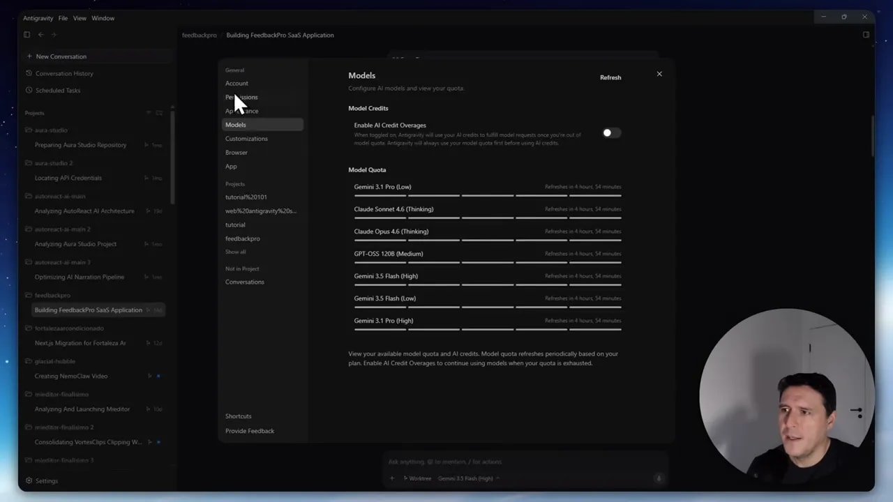Click the fortalezaarcondicionado folder icon
This screenshot has width=893, height=502.
pyautogui.click(x=29, y=328)
